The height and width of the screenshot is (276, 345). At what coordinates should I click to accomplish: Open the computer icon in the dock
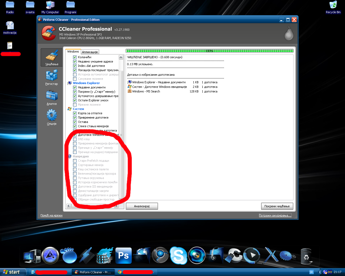click(x=32, y=256)
